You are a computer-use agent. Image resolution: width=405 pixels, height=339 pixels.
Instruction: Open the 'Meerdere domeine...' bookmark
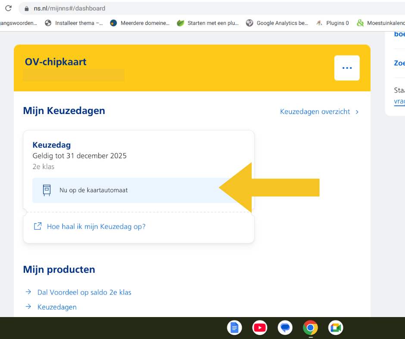pyautogui.click(x=140, y=23)
